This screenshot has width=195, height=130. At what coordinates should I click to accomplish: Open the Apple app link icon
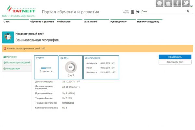pyautogui.click(x=168, y=3)
